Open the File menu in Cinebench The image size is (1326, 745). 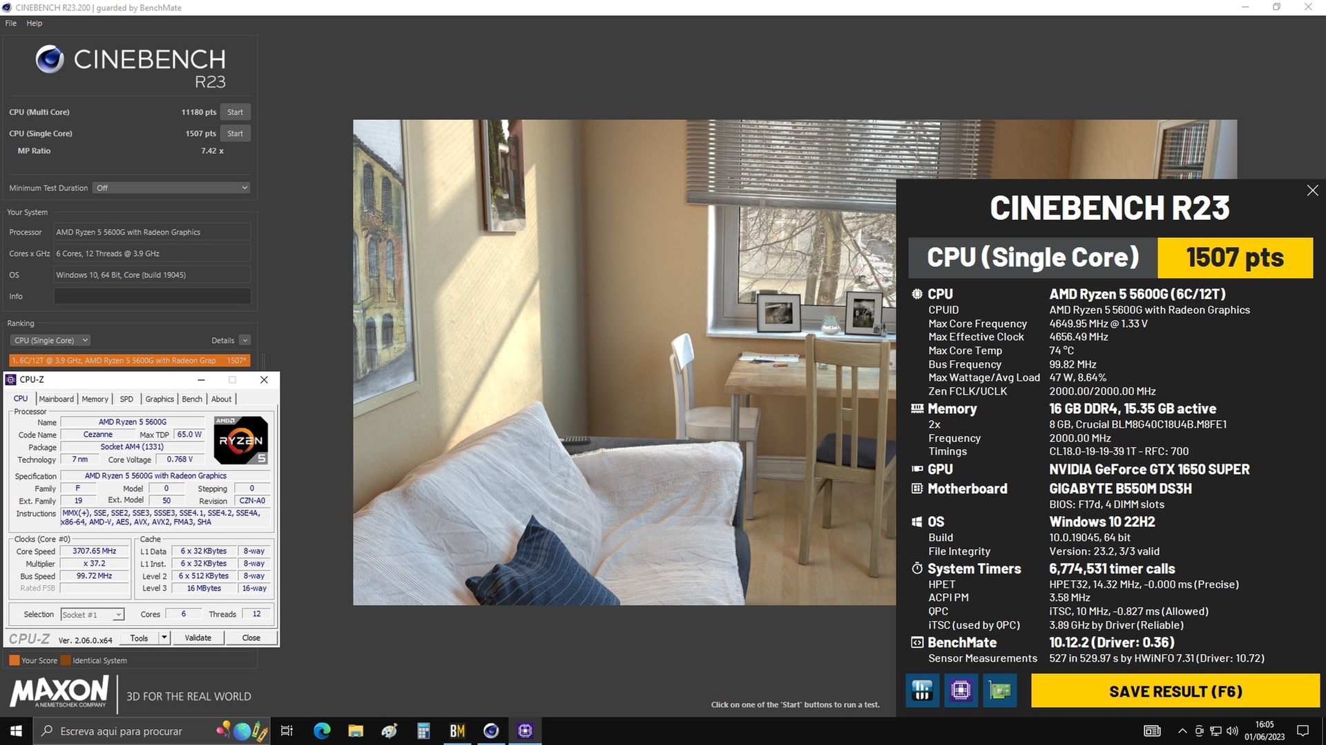pyautogui.click(x=11, y=23)
